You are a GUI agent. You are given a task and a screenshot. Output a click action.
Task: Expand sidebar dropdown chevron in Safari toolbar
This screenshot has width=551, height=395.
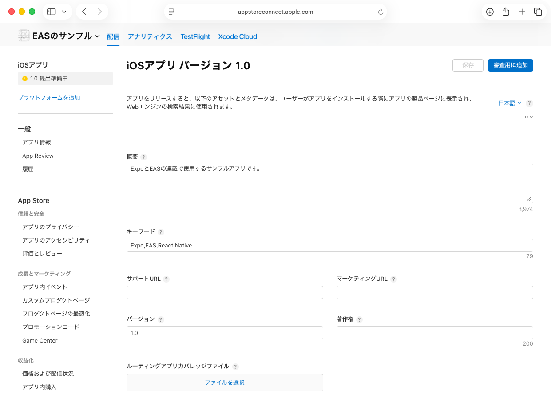(x=64, y=12)
